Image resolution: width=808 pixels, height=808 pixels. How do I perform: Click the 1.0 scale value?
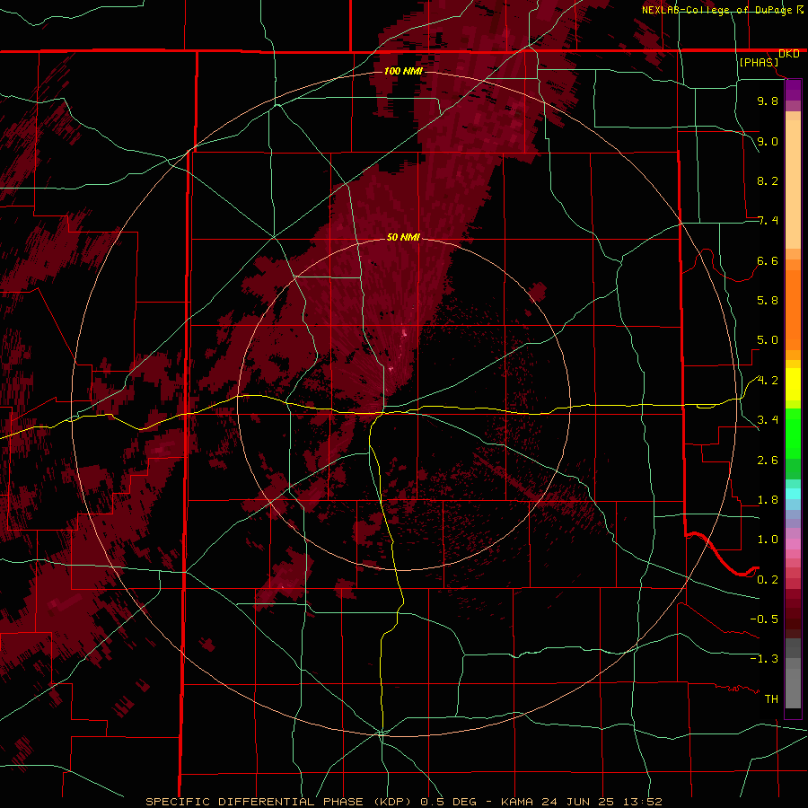[x=768, y=540]
